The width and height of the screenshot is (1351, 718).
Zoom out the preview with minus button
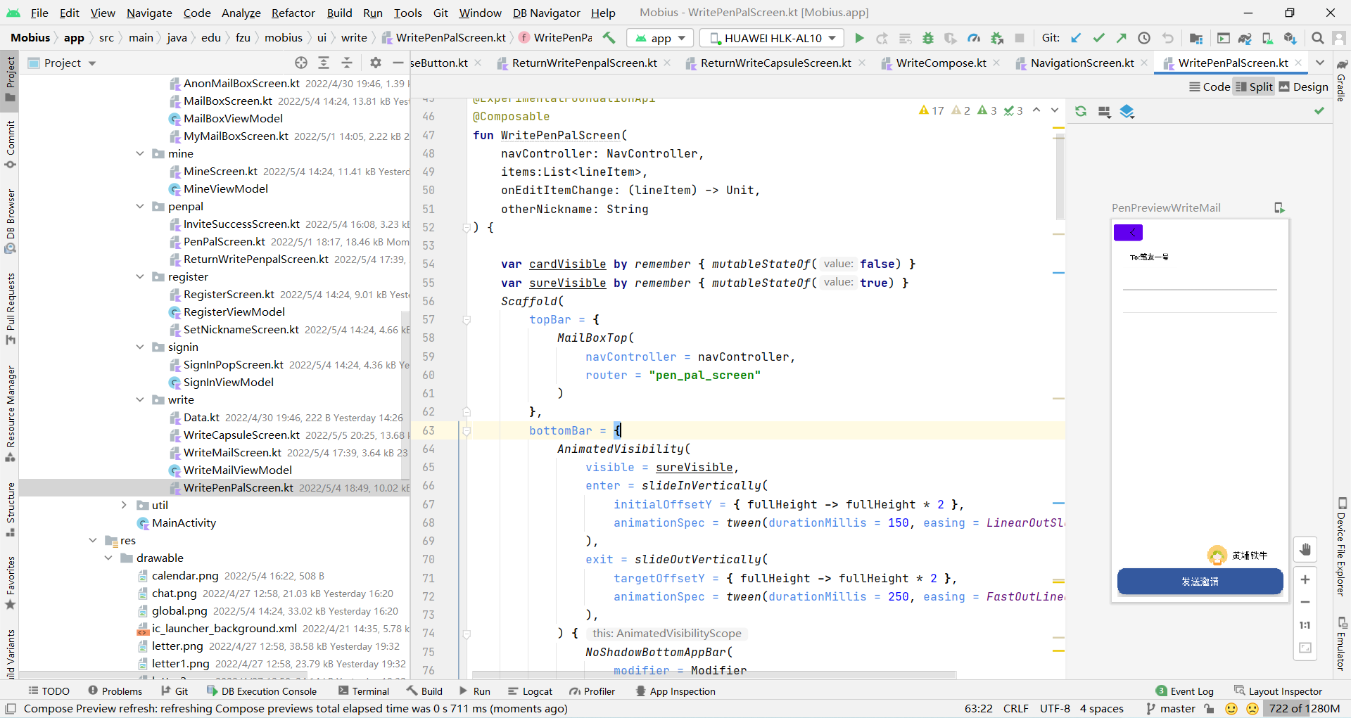point(1305,602)
